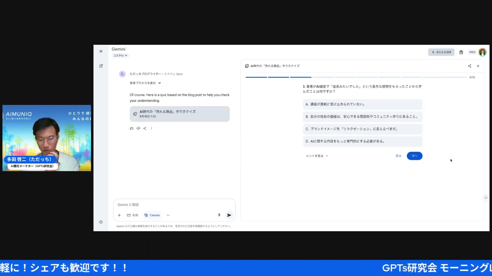Image resolution: width=492 pixels, height=276 pixels.
Task: Click the blue 次へ next button
Action: point(414,156)
